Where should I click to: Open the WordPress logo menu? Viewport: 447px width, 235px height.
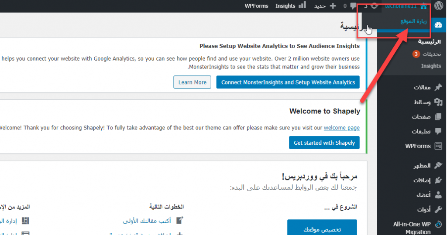438,6
